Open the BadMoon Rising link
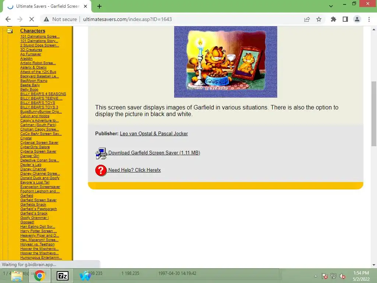This screenshot has height=283, width=377. 34,81
